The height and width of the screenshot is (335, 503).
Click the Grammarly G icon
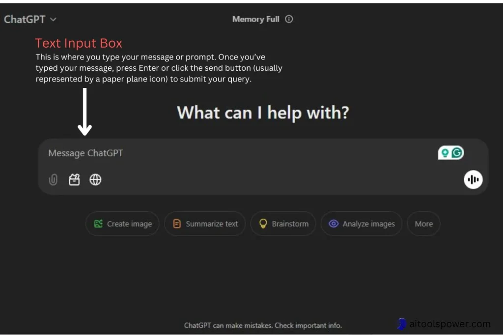(457, 153)
